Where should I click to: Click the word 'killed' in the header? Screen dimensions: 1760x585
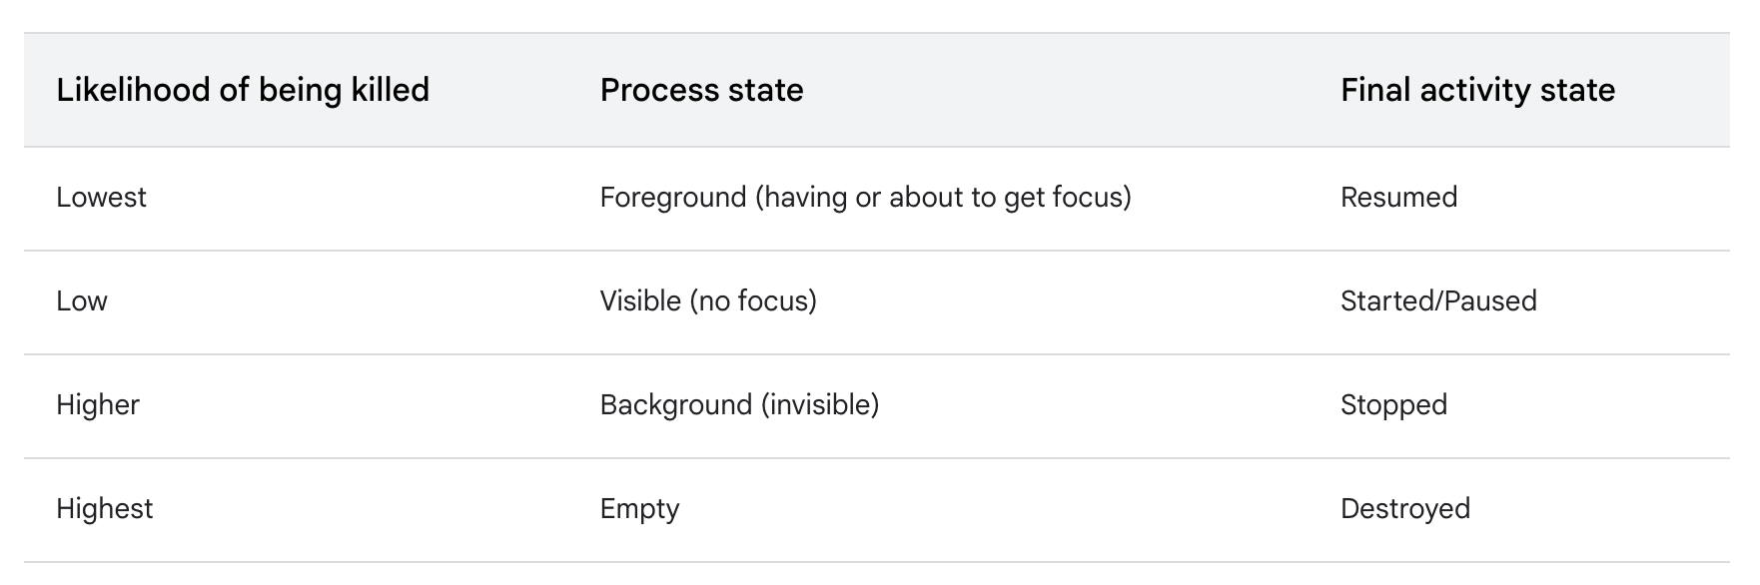390,90
